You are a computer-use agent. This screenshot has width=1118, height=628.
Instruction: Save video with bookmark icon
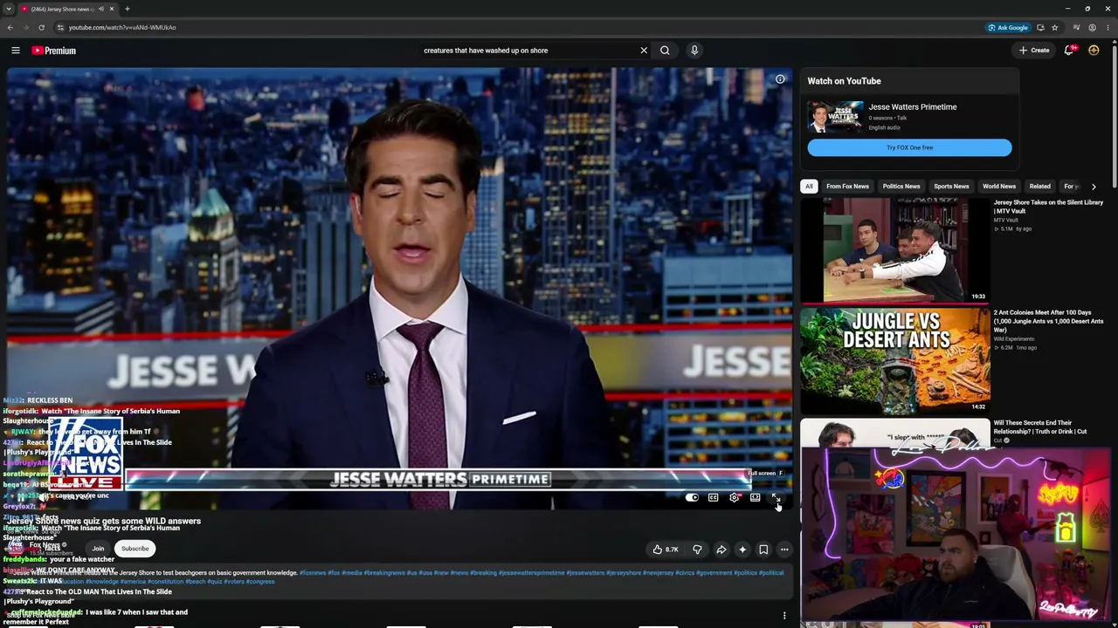tap(763, 549)
